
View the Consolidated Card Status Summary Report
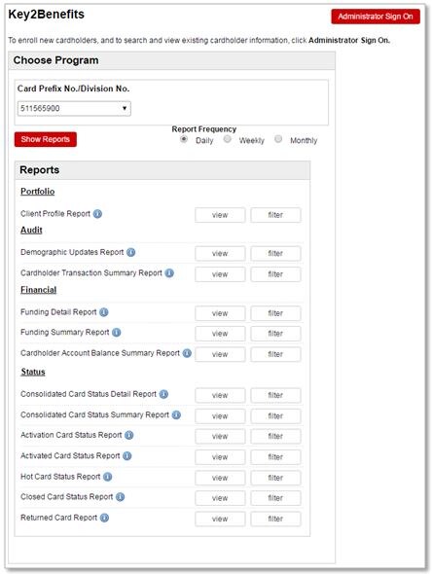(220, 416)
